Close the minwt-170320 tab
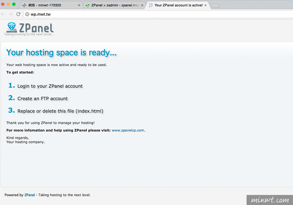Image resolution: width=293 pixels, height=205 pixels. 79,5
